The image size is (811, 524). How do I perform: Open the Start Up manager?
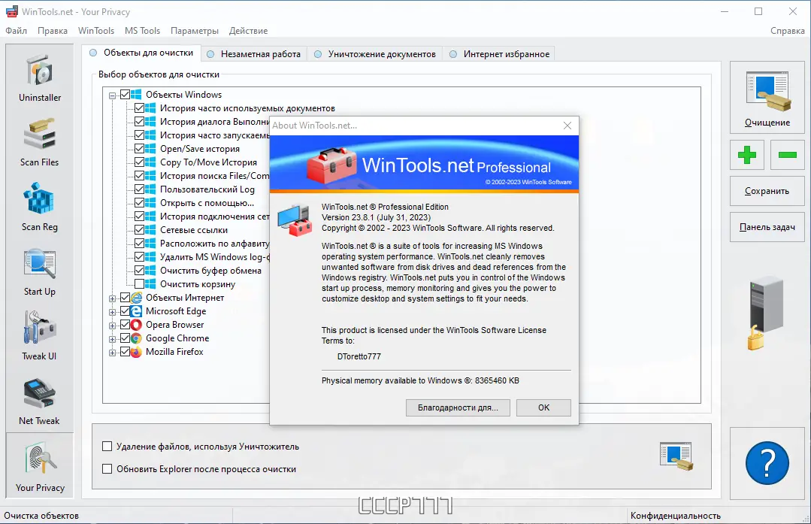pos(40,271)
